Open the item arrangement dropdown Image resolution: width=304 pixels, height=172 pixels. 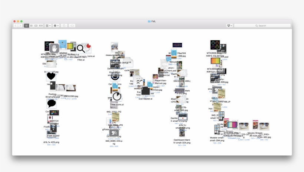(x=48, y=26)
